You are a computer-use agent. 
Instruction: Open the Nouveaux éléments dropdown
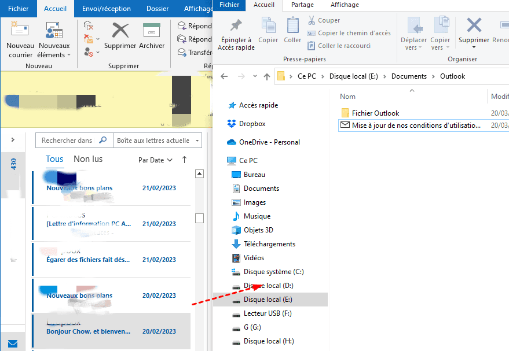(54, 40)
